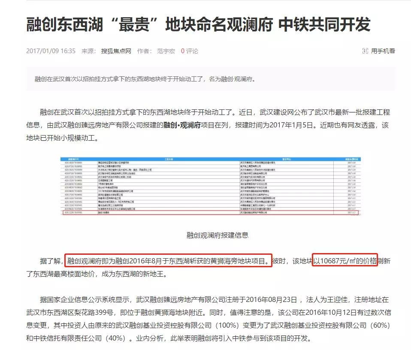This screenshot has width=411, height=350.
Task: Click the text 以10687元/㎡的价格
Action: [x=345, y=260]
